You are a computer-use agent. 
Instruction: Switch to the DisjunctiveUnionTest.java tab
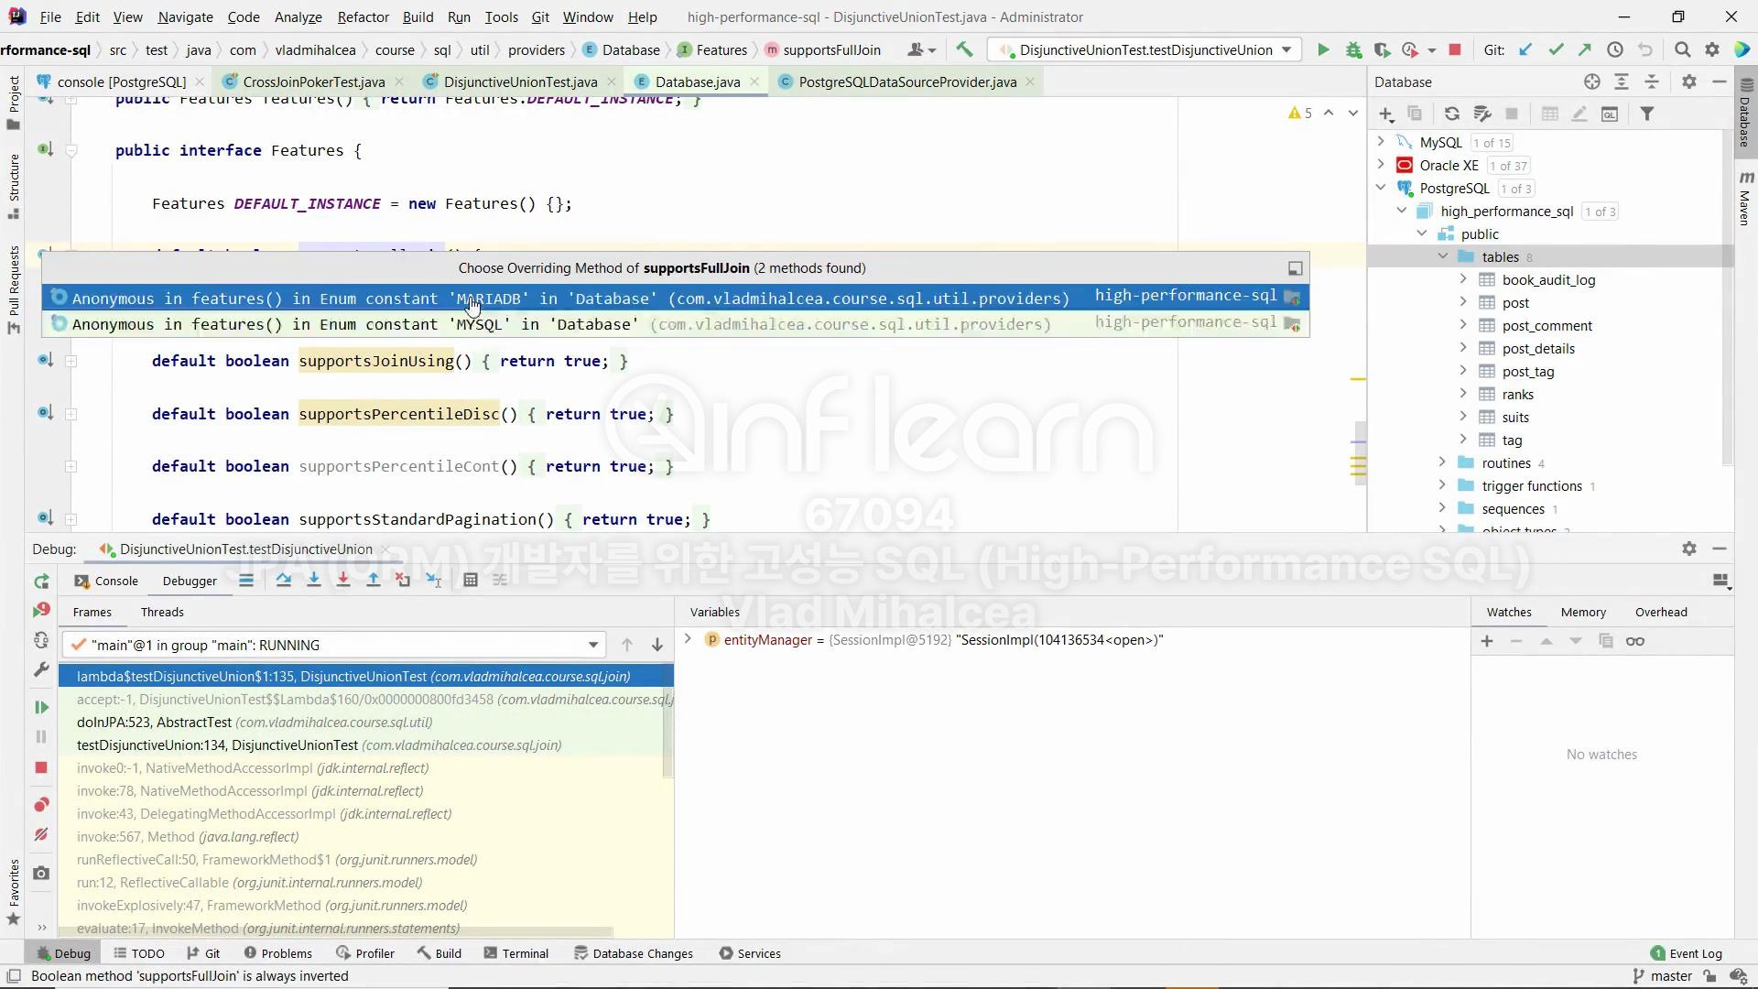520,82
